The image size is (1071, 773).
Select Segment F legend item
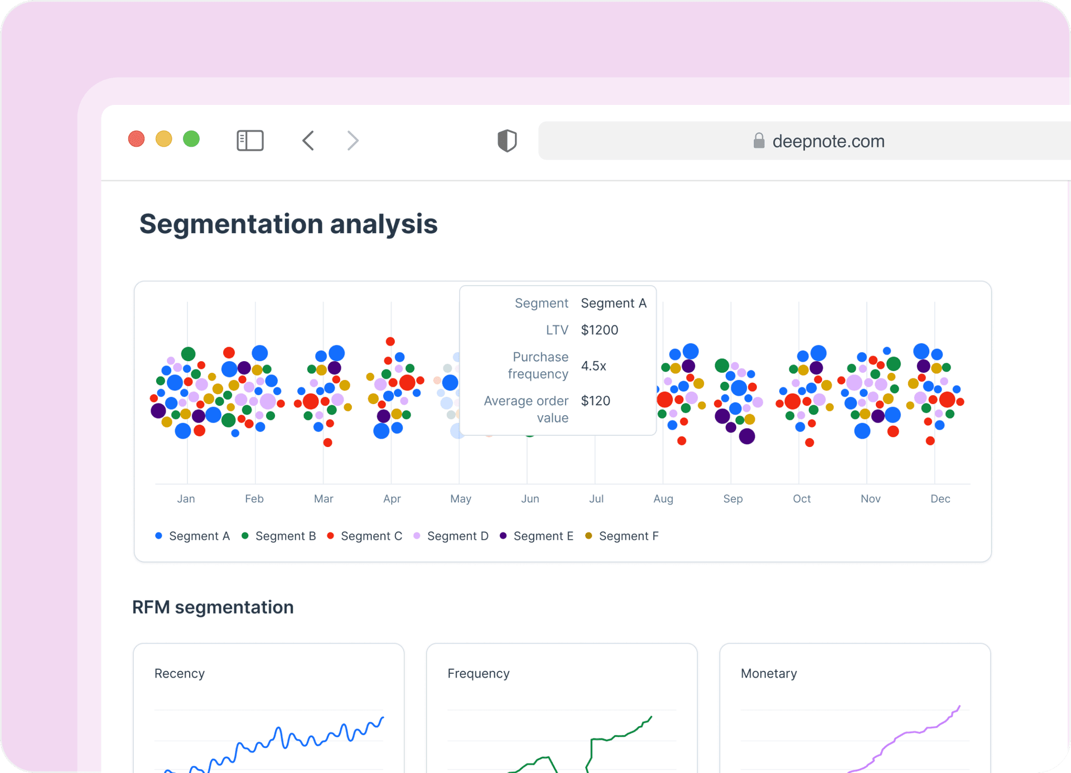pos(623,536)
